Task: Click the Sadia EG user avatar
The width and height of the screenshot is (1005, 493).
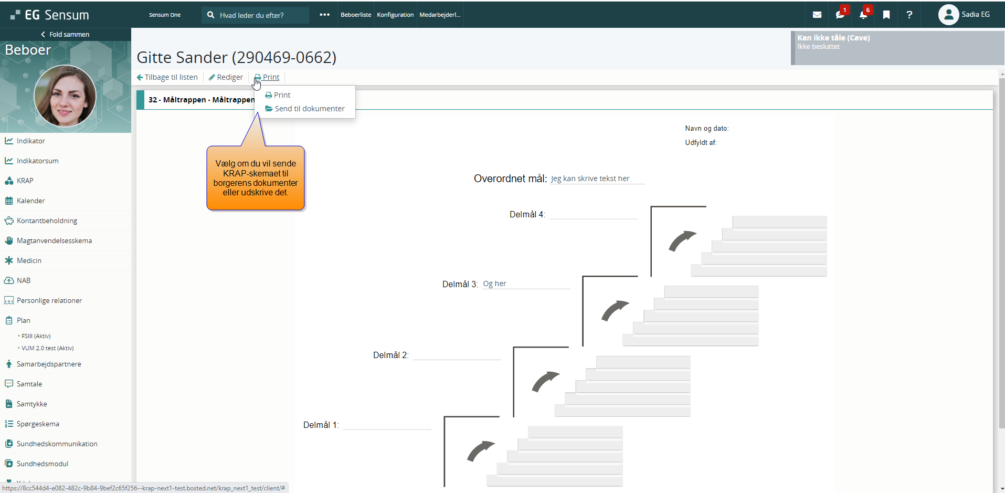Action: point(948,15)
